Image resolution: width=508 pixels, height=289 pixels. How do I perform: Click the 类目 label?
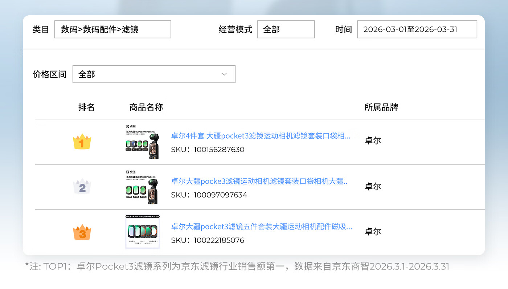coord(41,29)
